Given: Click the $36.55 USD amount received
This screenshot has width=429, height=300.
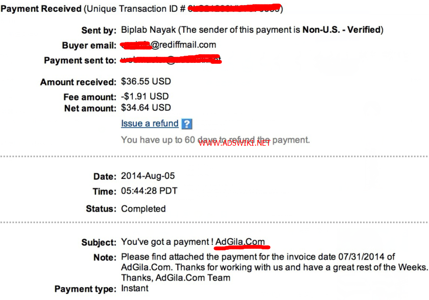Looking at the screenshot, I should click(x=146, y=81).
